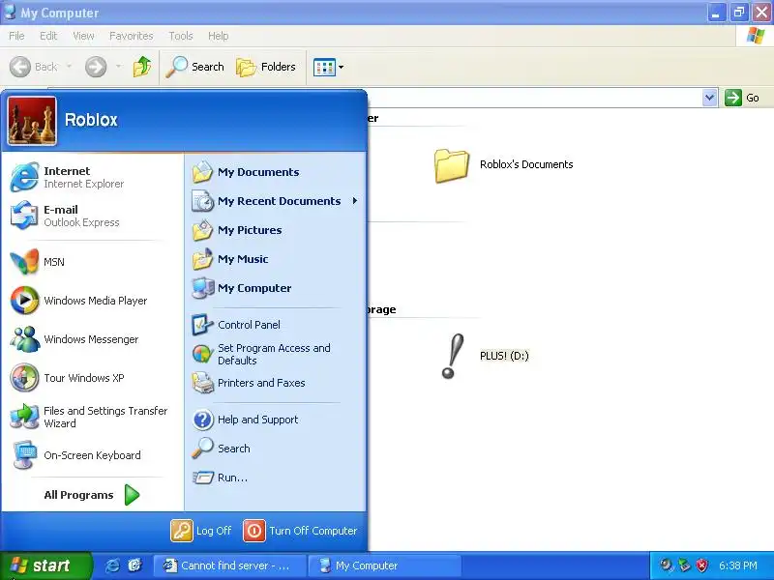774x580 pixels.
Task: Click the 6:38 PM clock
Action: click(738, 565)
